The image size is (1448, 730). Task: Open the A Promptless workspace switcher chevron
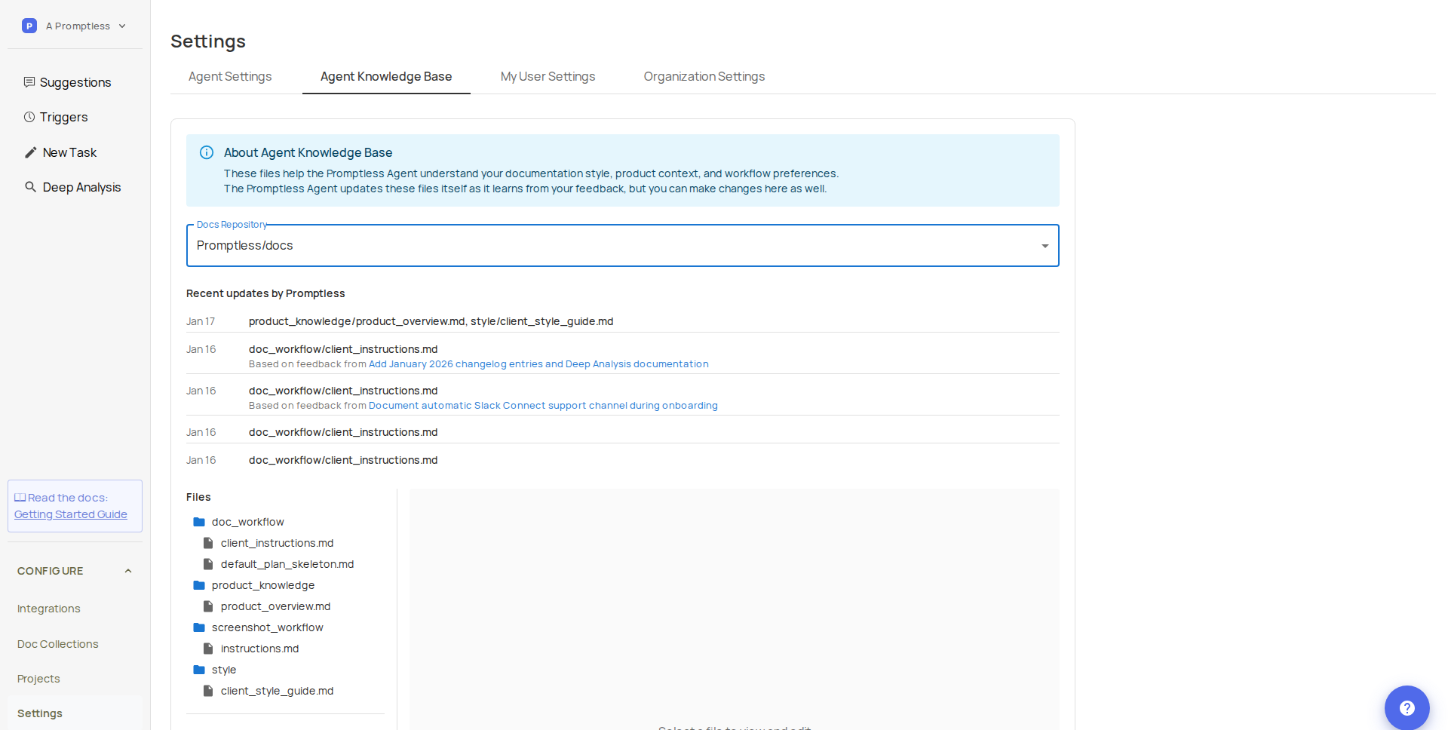121,25
